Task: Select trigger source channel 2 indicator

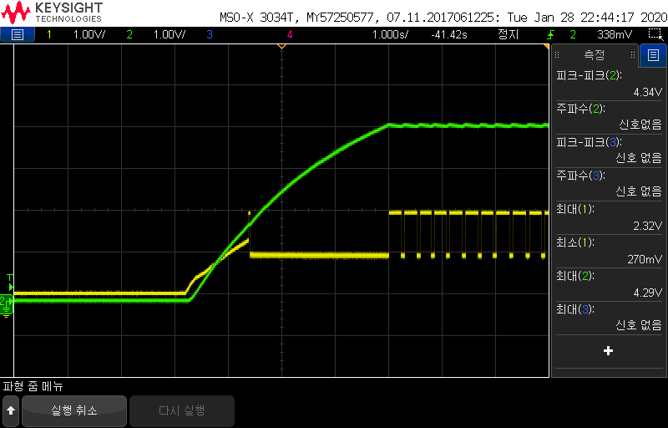Action: point(573,34)
